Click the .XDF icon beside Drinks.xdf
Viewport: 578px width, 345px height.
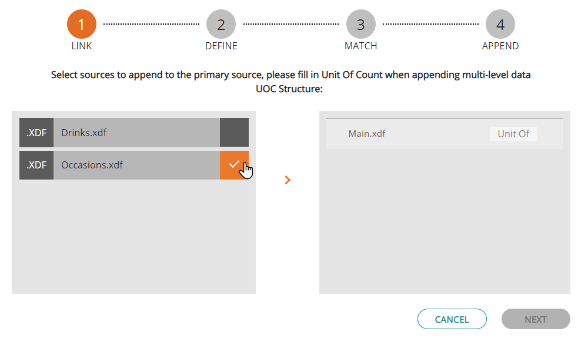tap(36, 132)
